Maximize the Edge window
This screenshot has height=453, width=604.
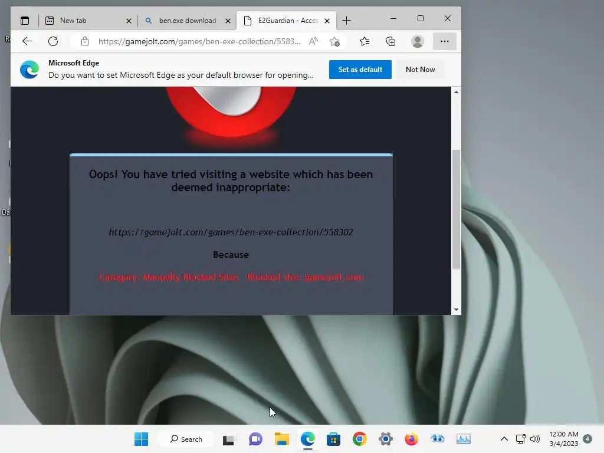[420, 18]
